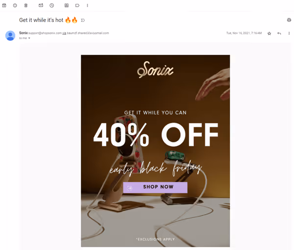Star the Sonix email
Image resolution: width=294 pixels, height=250 pixels.
coord(269,33)
